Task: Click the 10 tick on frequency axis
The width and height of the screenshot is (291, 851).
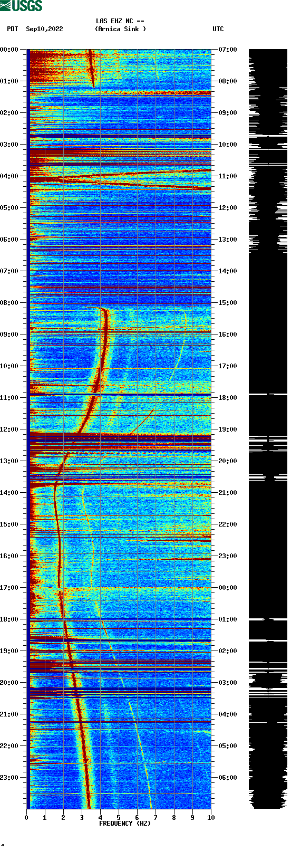Action: point(211,818)
